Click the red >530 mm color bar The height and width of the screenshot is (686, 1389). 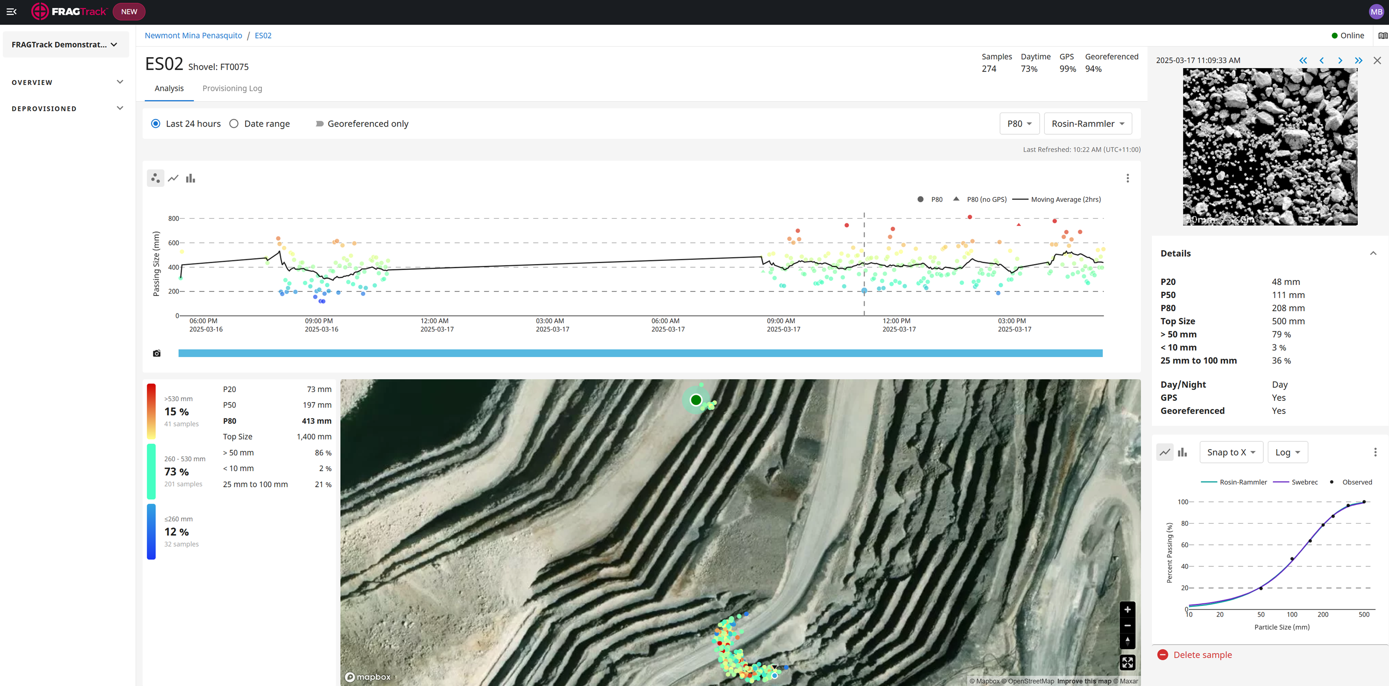click(x=152, y=411)
